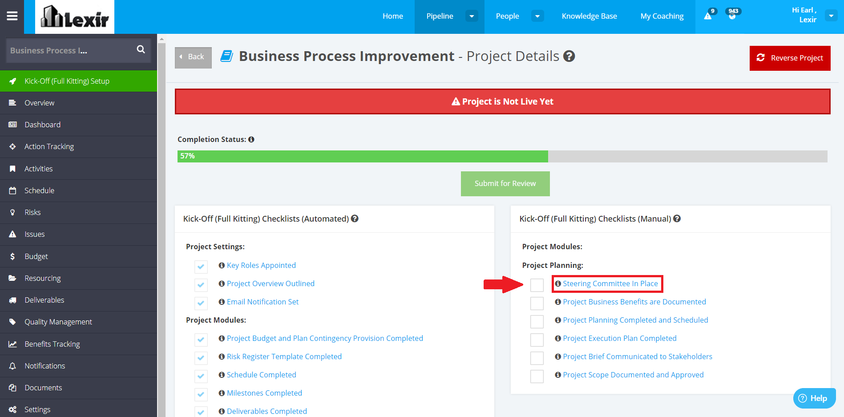The image size is (844, 417).
Task: Open Documents in the sidebar
Action: (x=78, y=388)
